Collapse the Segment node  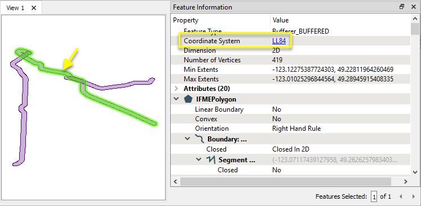click(198, 159)
